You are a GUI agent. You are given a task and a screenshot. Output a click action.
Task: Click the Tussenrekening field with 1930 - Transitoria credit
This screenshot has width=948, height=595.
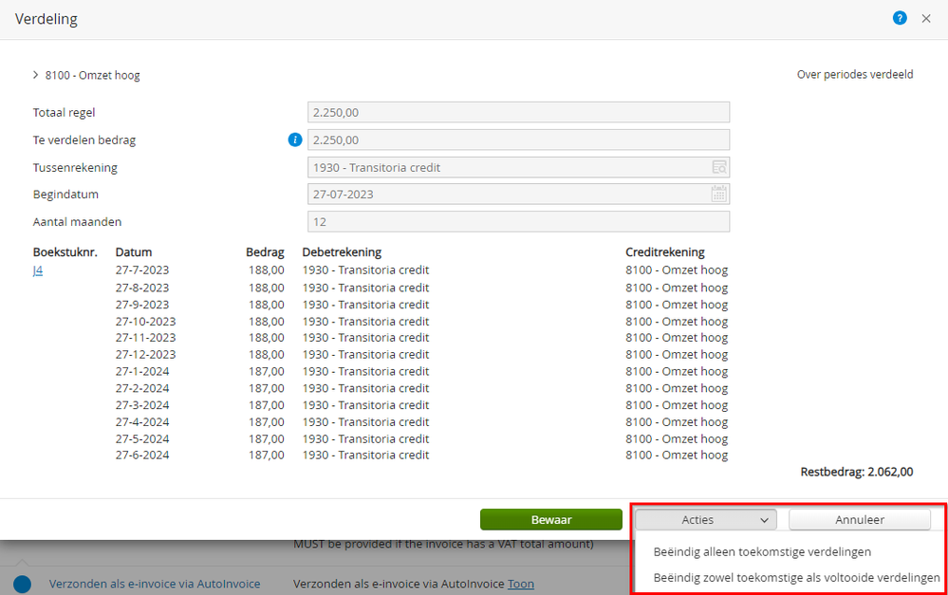pos(518,168)
